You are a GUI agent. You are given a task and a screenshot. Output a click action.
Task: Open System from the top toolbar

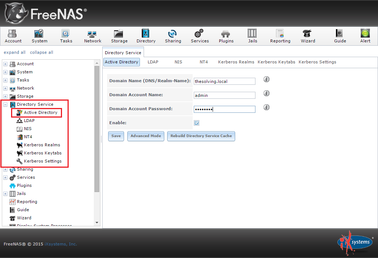pyautogui.click(x=39, y=36)
